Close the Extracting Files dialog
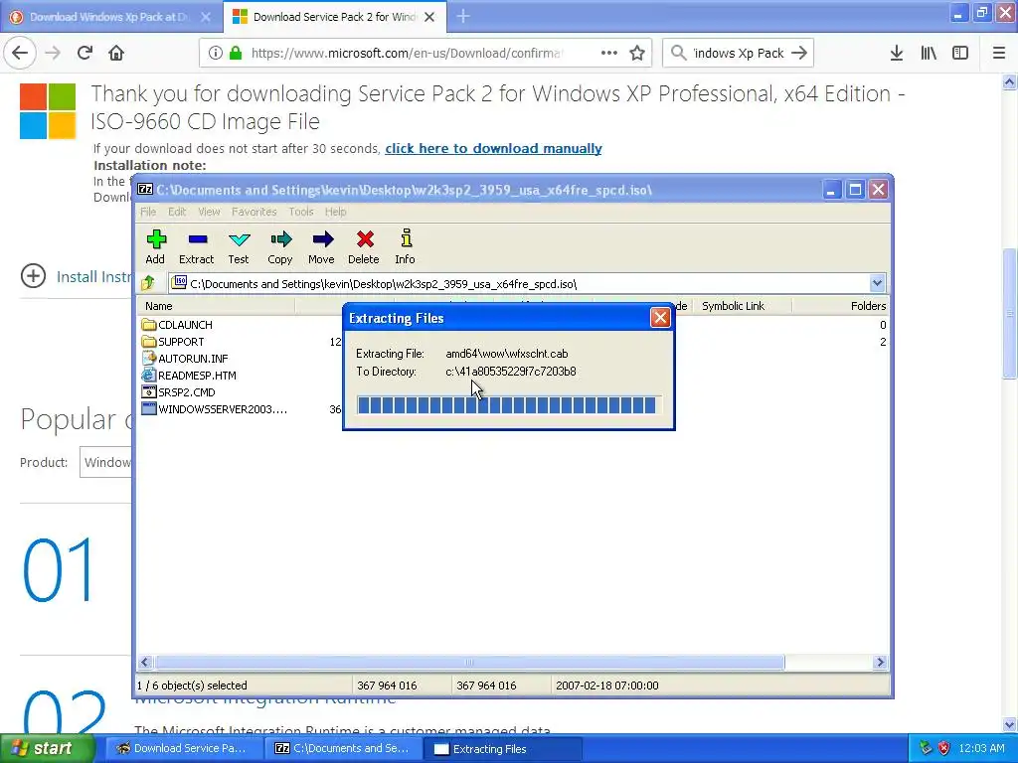 pyautogui.click(x=660, y=317)
